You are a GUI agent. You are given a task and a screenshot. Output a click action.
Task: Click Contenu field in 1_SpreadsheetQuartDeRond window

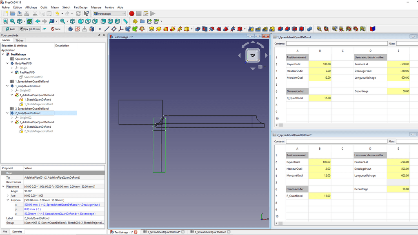[x=337, y=43]
